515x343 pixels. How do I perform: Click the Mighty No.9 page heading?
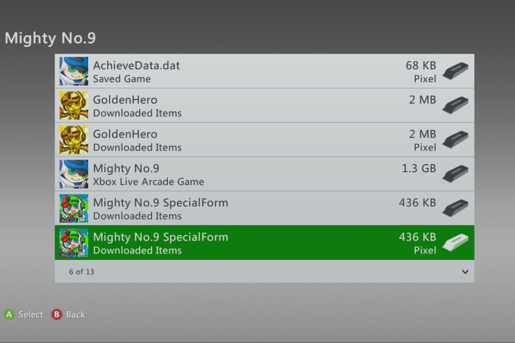coord(50,38)
